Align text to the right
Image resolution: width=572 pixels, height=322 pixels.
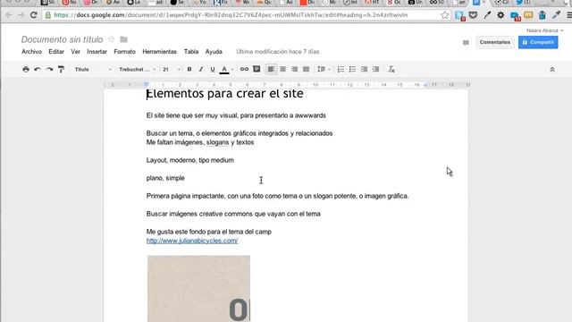point(294,69)
